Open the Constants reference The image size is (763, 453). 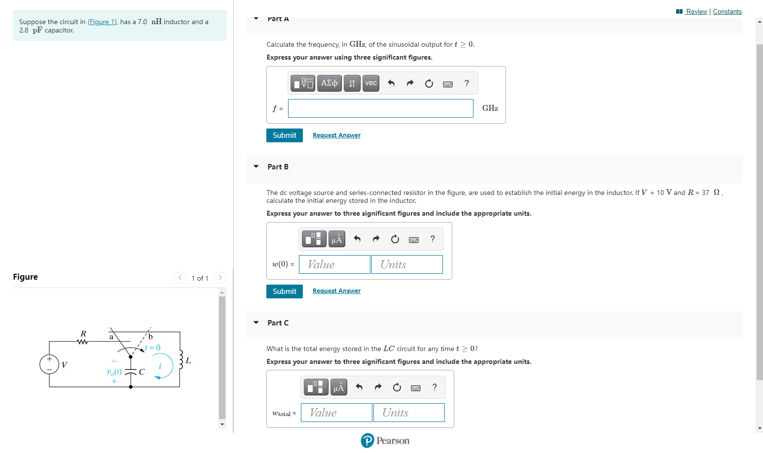pyautogui.click(x=727, y=11)
